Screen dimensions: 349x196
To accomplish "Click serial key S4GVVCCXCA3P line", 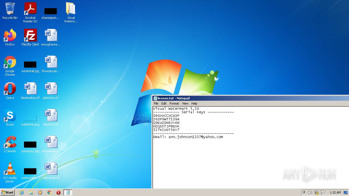I will coord(166,116).
